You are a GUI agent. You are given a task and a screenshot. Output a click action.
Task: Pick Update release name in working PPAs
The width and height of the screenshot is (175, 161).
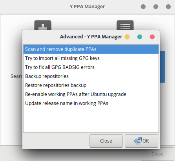pyautogui.click(x=91, y=103)
